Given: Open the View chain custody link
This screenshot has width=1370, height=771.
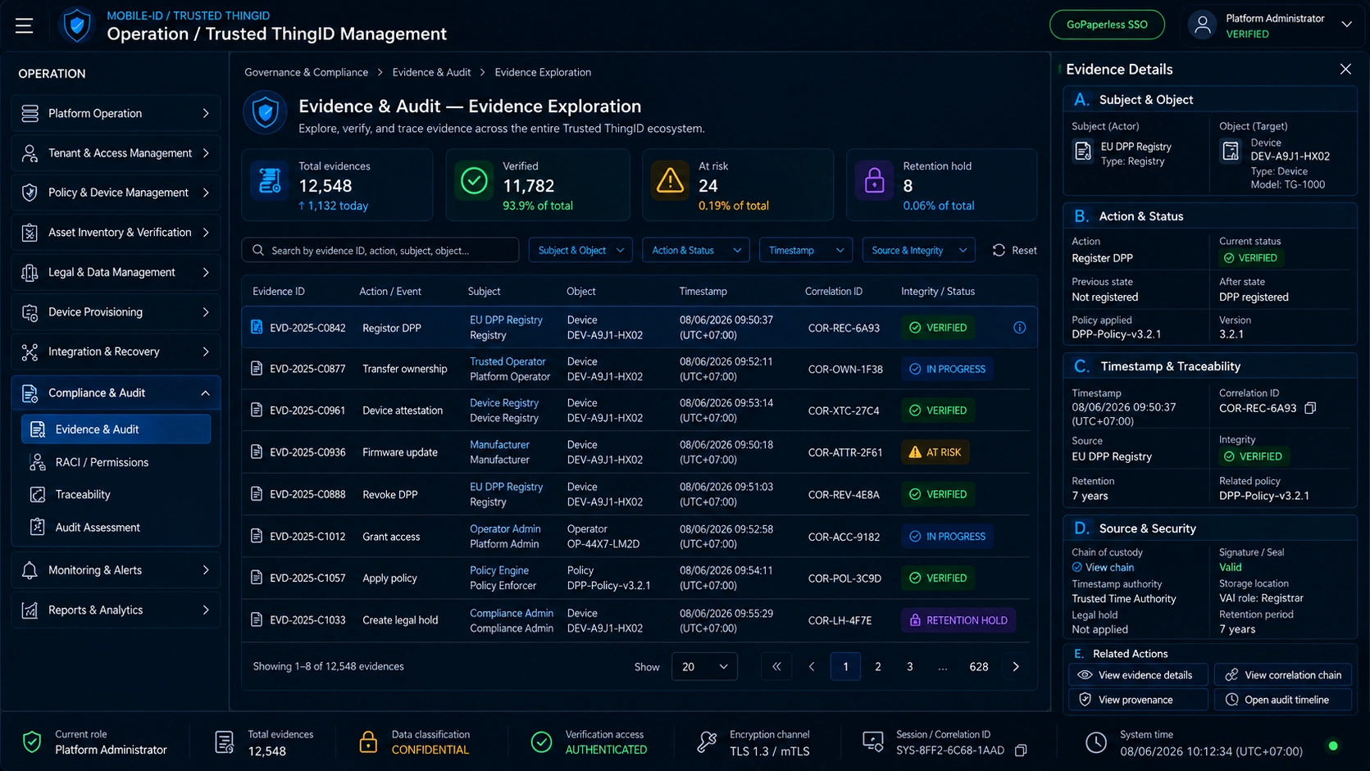Looking at the screenshot, I should pos(1103,567).
